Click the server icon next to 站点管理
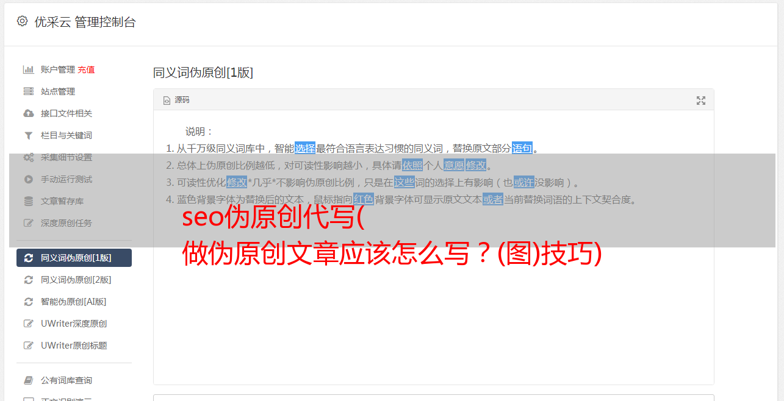The height and width of the screenshot is (401, 784). pyautogui.click(x=29, y=91)
